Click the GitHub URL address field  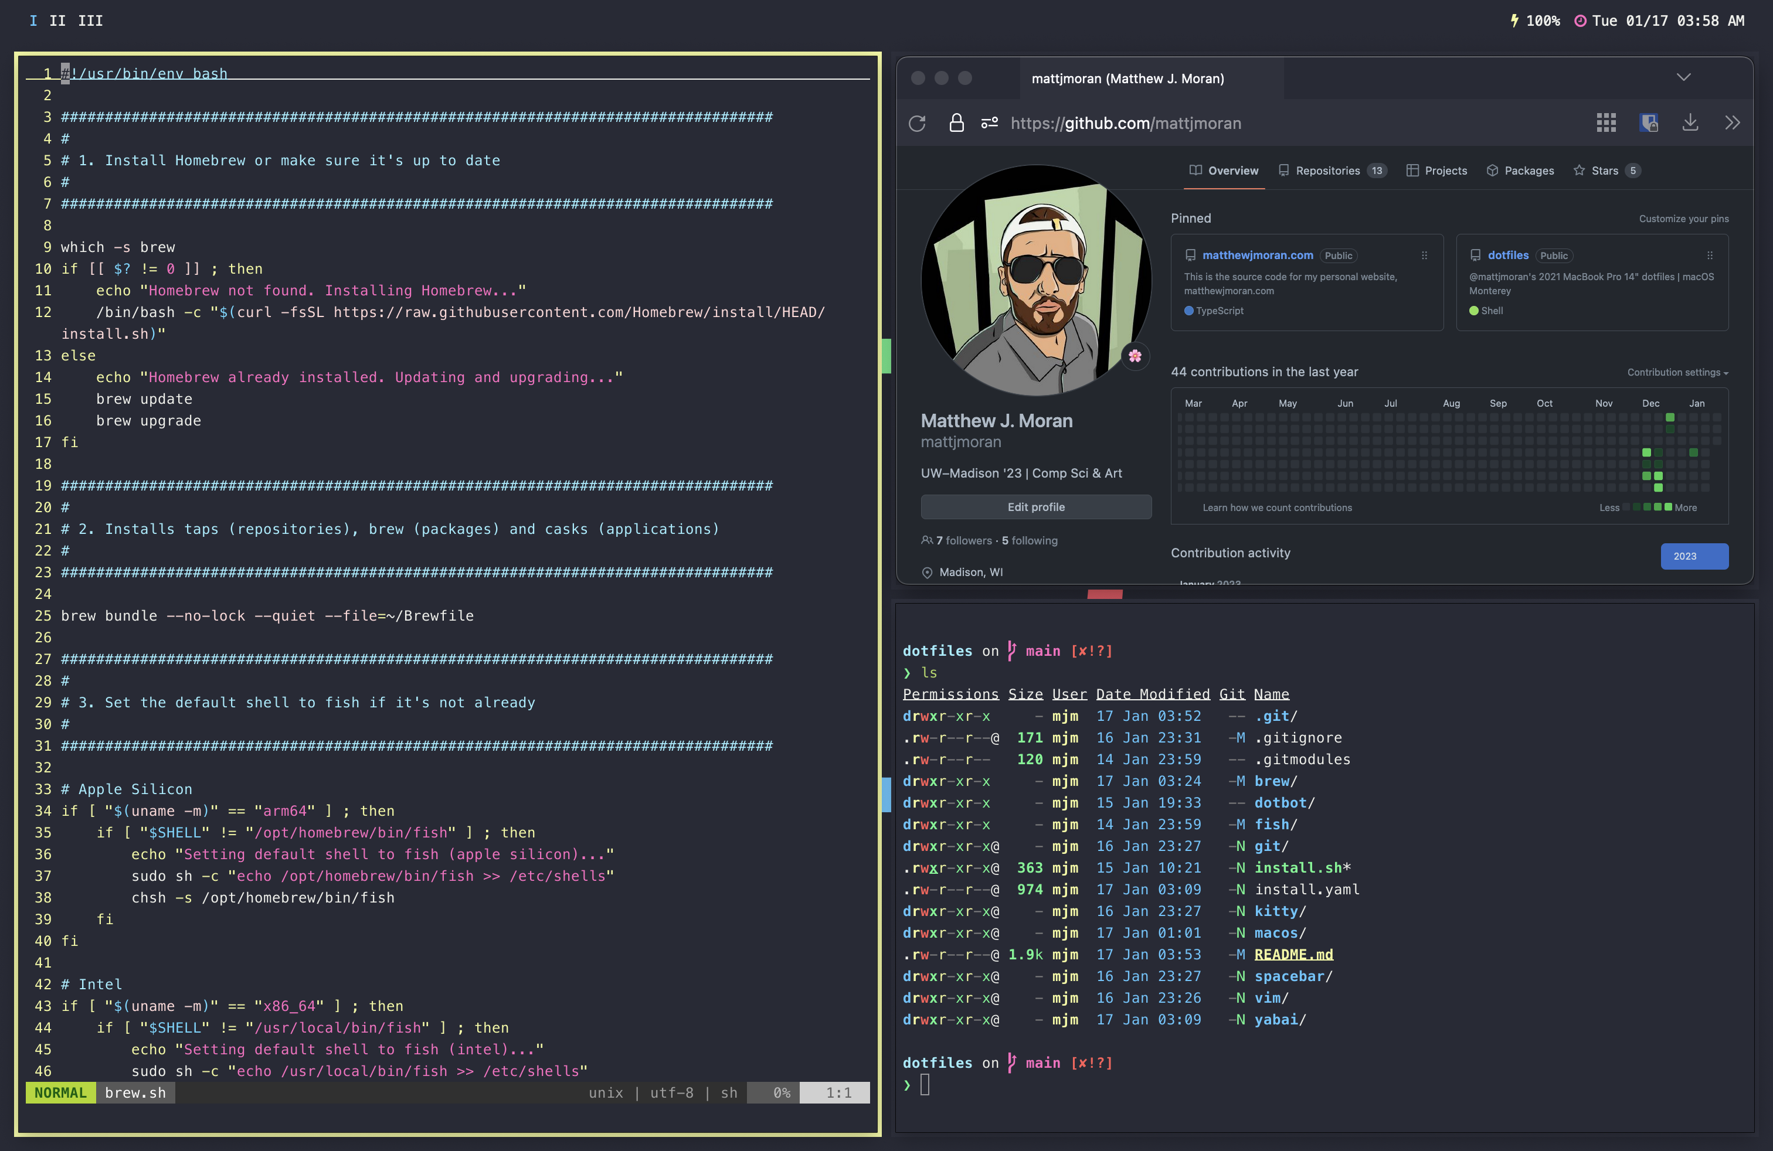[x=1126, y=124]
